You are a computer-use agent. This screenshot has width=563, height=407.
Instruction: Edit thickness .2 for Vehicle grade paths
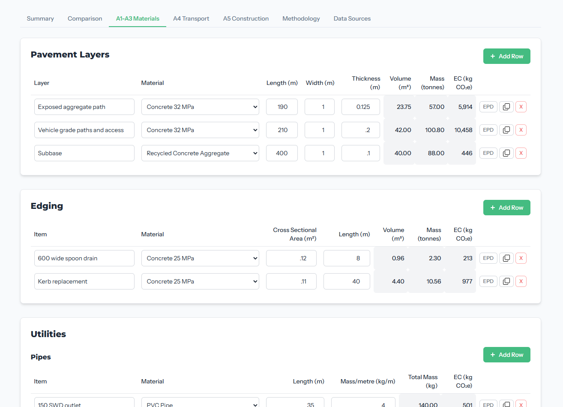[x=361, y=130]
